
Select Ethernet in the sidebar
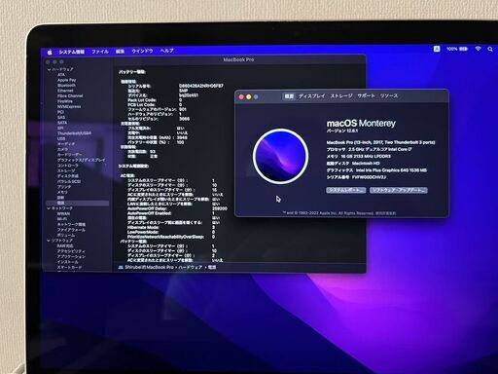(x=65, y=91)
